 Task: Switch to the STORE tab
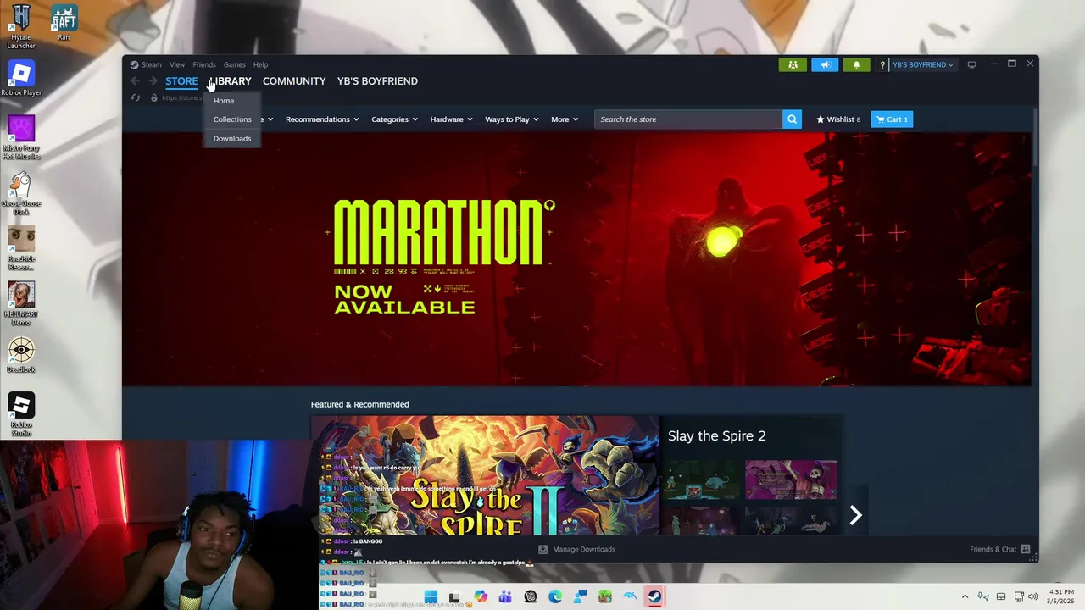(181, 81)
